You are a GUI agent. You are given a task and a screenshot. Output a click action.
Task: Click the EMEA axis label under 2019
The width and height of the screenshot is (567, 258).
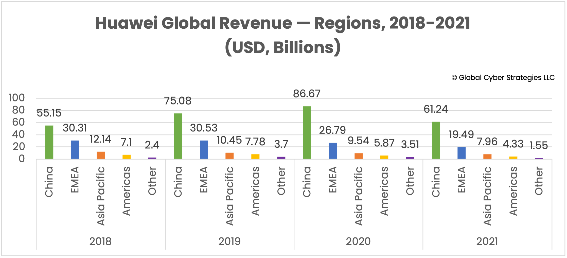[x=204, y=180]
